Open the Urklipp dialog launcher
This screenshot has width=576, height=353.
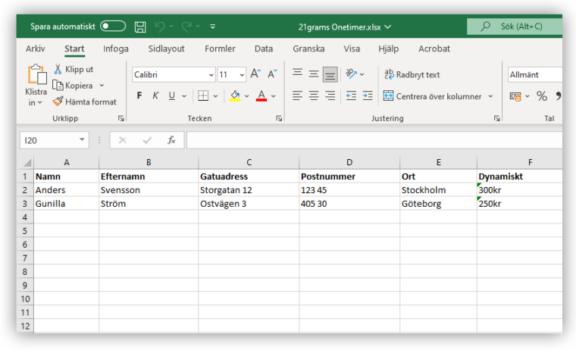(121, 118)
